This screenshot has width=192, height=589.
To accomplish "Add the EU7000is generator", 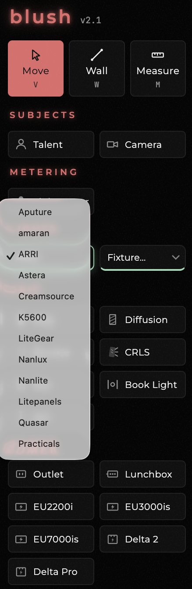I will click(x=51, y=539).
